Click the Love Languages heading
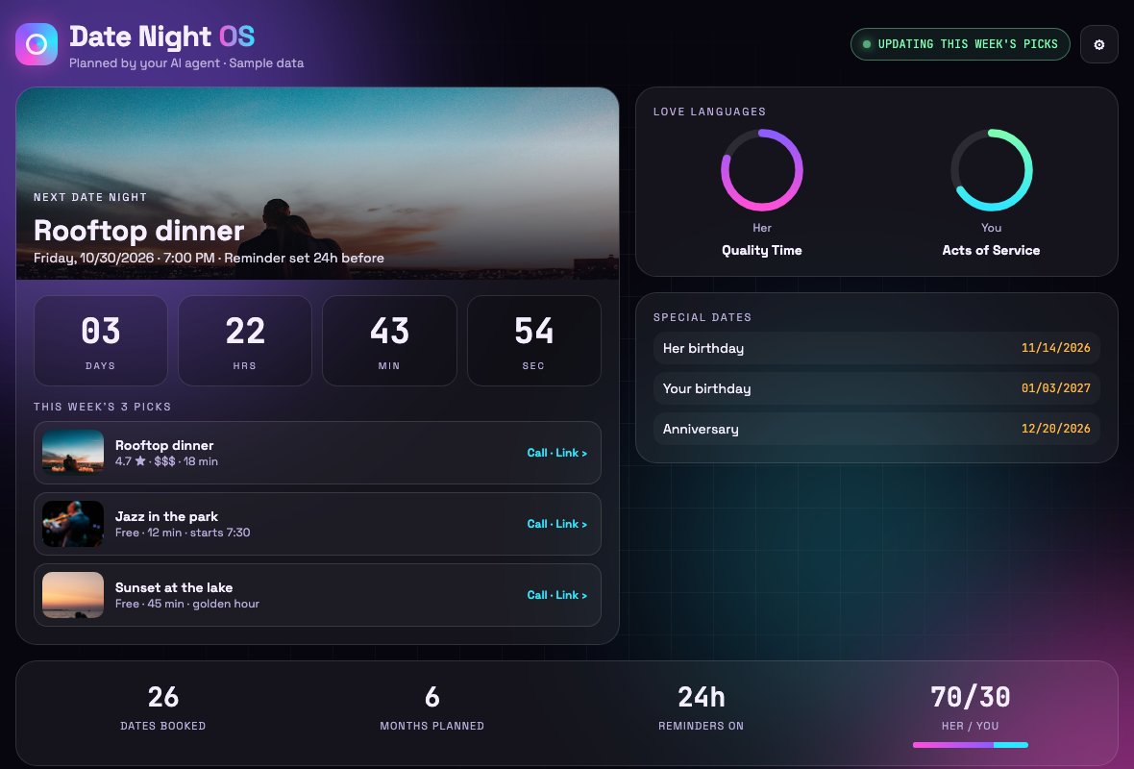Screen dimensions: 1134x769 point(709,112)
